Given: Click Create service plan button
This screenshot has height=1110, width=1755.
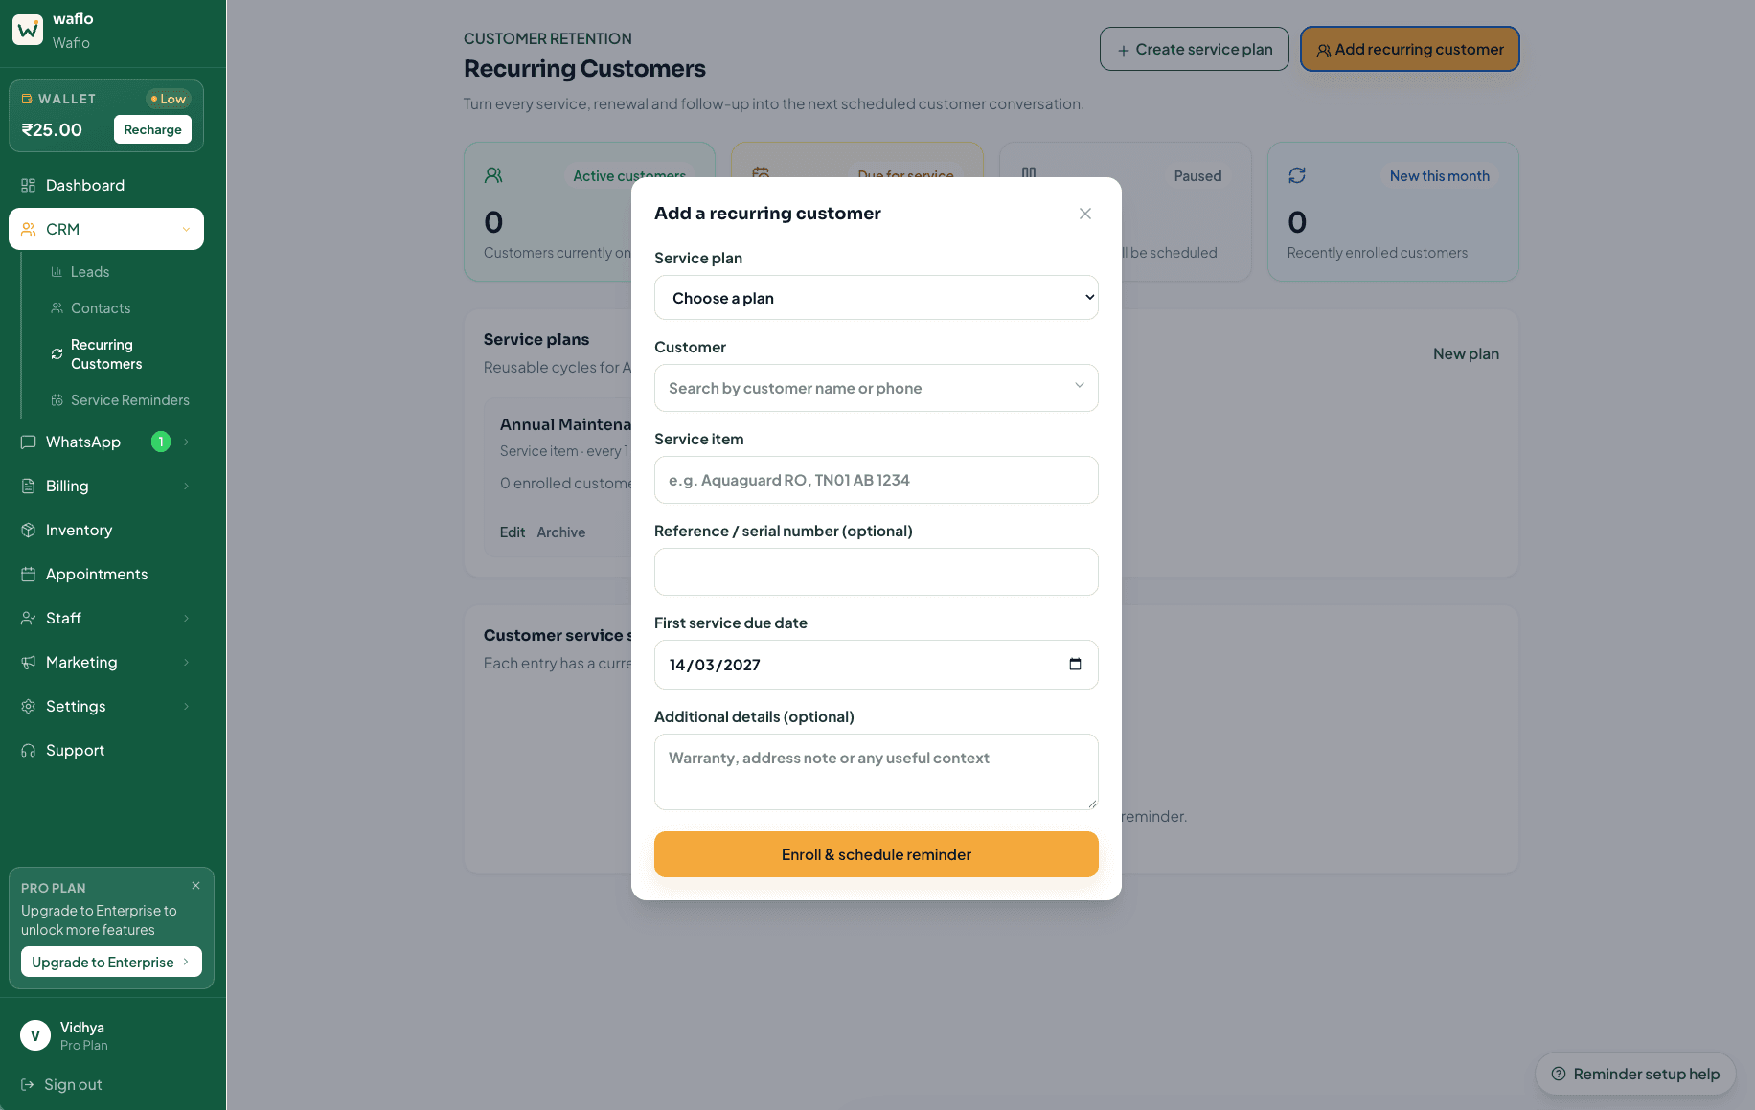Looking at the screenshot, I should pyautogui.click(x=1195, y=49).
